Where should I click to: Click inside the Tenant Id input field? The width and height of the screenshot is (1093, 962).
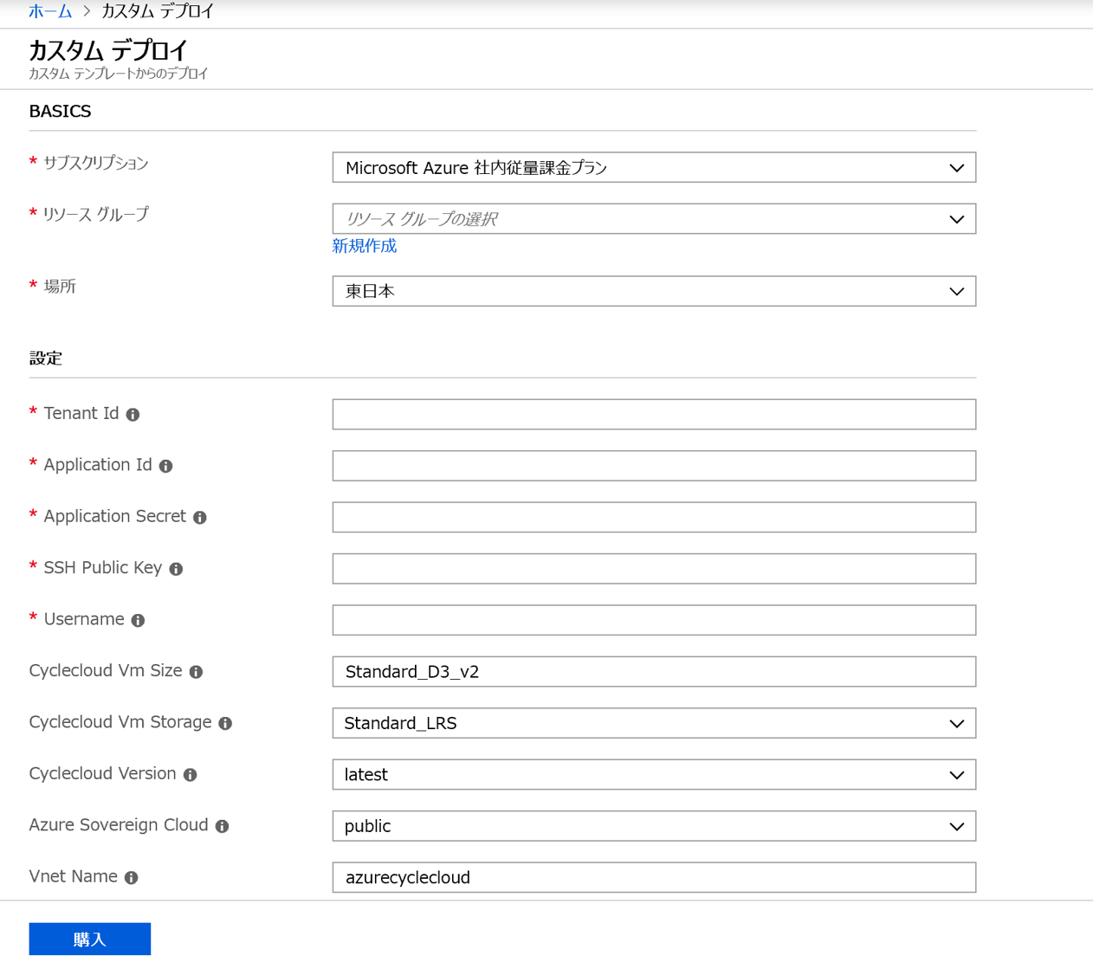(x=654, y=414)
